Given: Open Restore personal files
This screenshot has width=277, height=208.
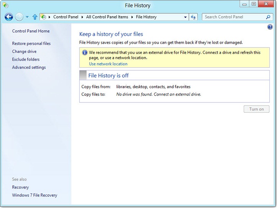Looking at the screenshot, I should (31, 44).
